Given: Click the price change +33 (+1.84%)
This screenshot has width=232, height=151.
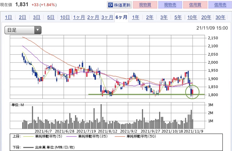Looking at the screenshot, I should [44, 5].
